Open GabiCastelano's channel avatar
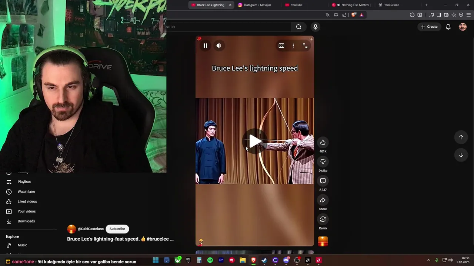 point(71,229)
